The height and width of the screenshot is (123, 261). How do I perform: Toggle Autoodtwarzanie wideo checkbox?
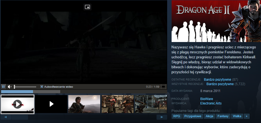click(42, 87)
